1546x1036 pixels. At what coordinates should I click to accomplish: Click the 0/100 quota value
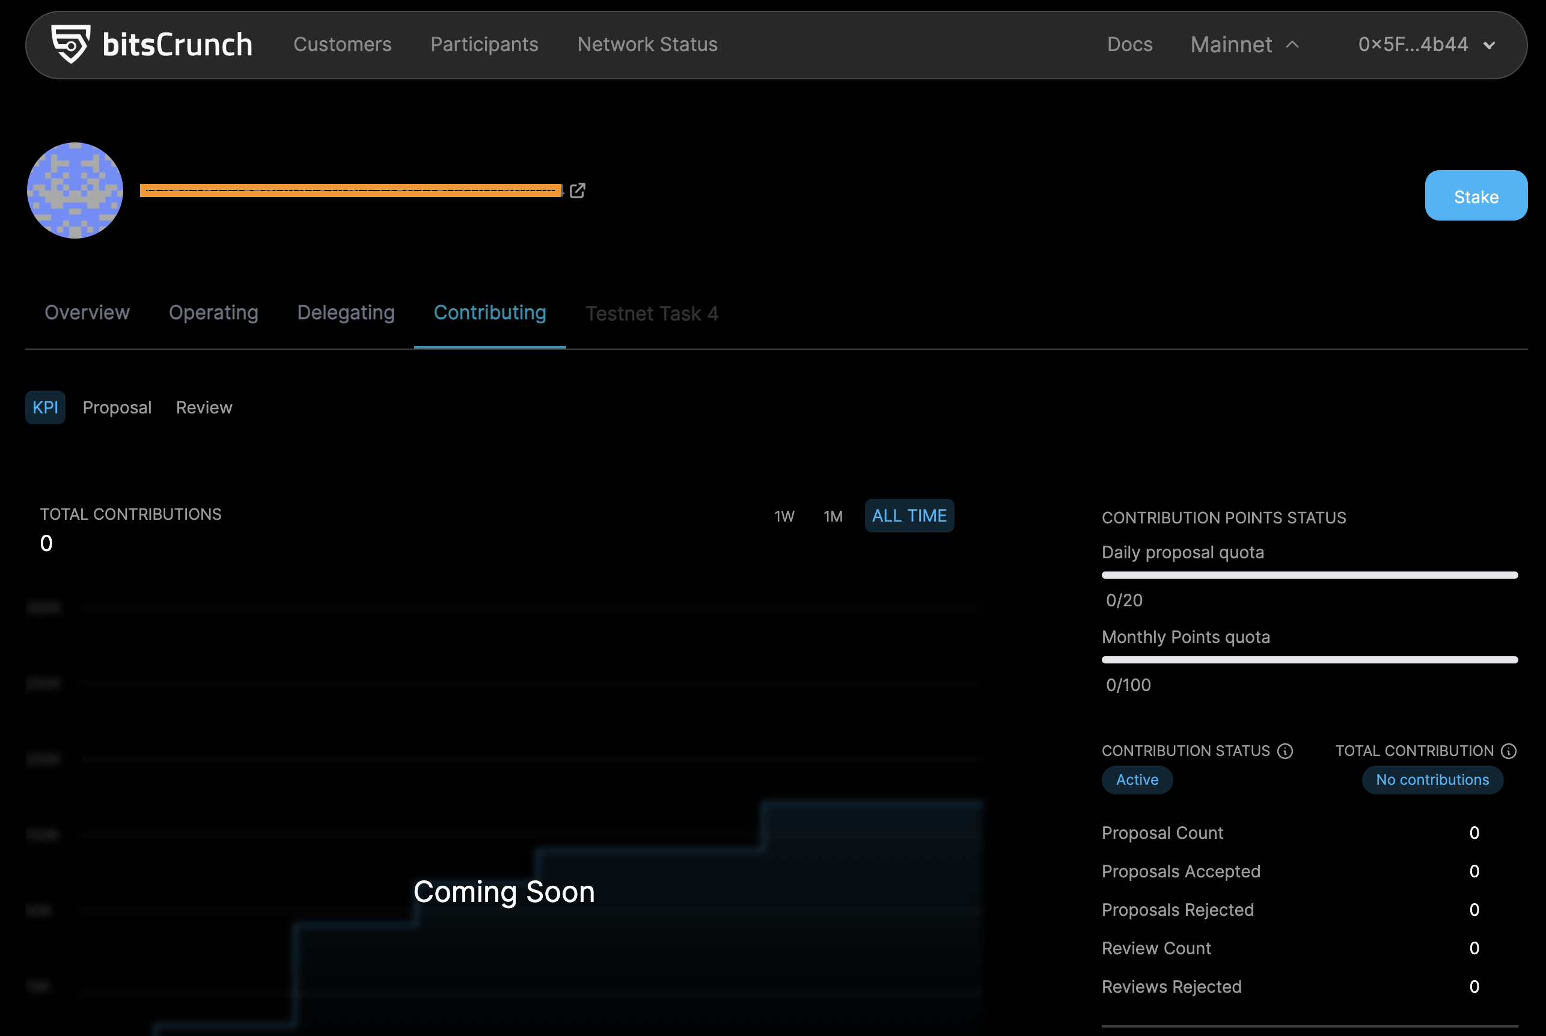pos(1128,685)
